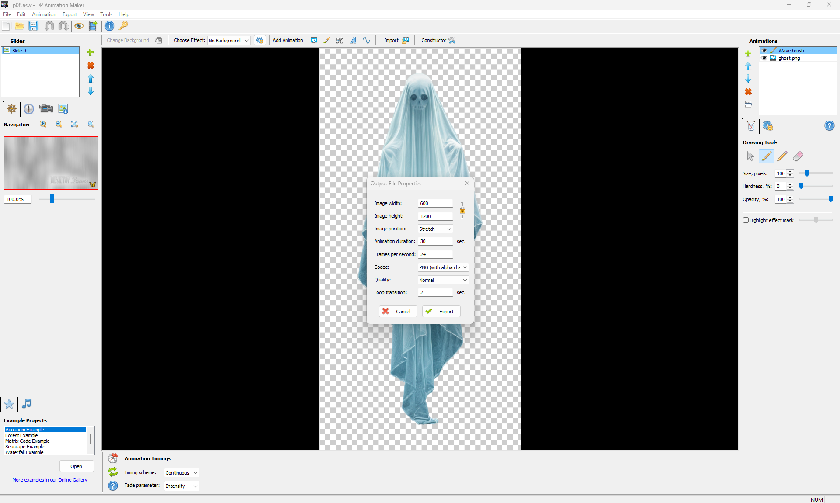Enable Highlight effect mask checkbox
840x503 pixels.
coord(745,220)
